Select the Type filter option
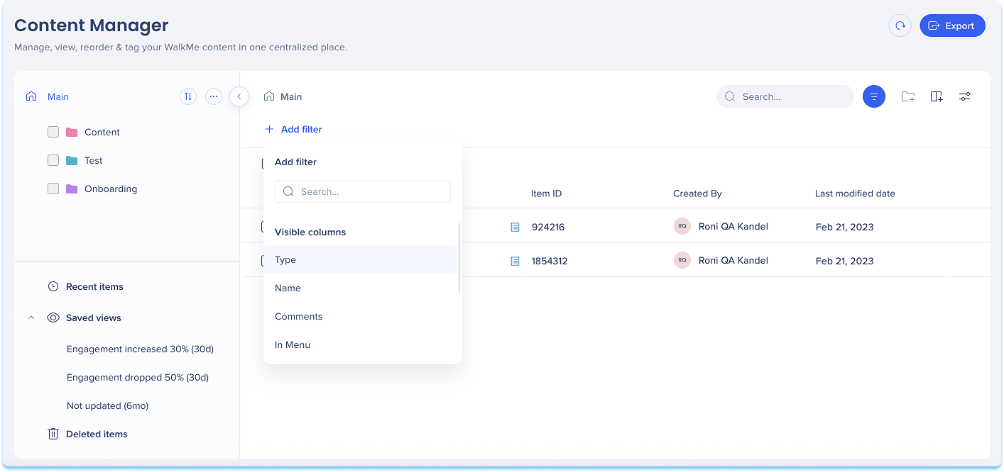This screenshot has height=472, width=1004. point(360,259)
